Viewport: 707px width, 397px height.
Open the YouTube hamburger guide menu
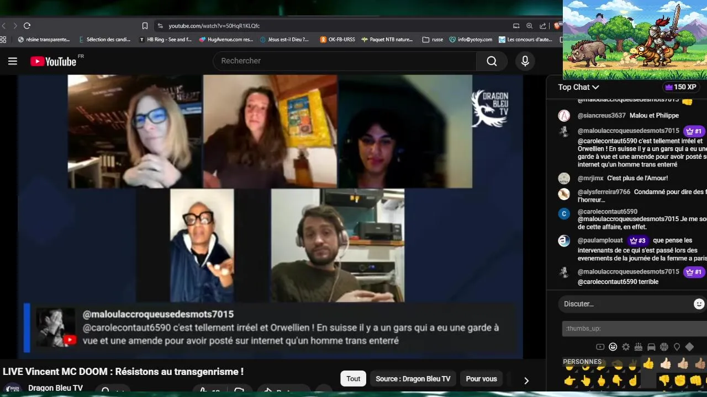click(x=12, y=61)
